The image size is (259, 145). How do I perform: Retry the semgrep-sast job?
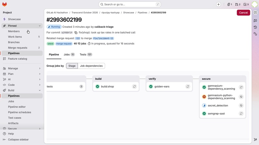coord(241,113)
